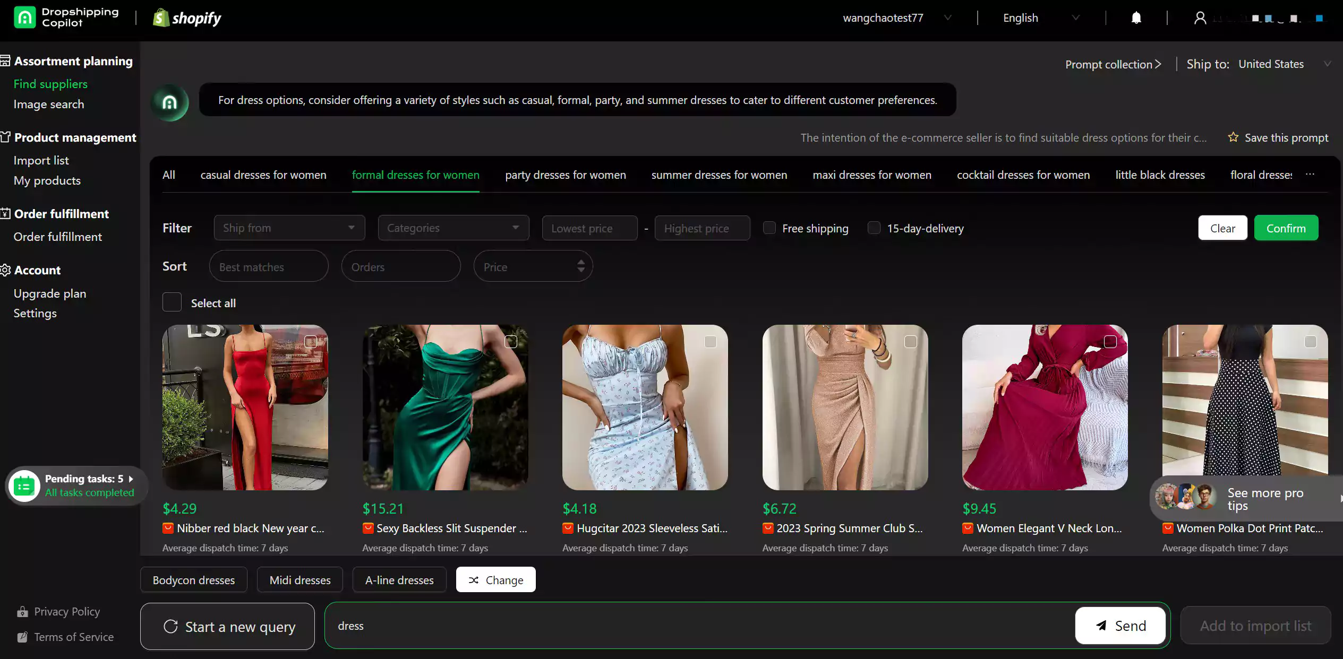Sort results by Best matches
This screenshot has height=659, width=1343.
tap(269, 266)
